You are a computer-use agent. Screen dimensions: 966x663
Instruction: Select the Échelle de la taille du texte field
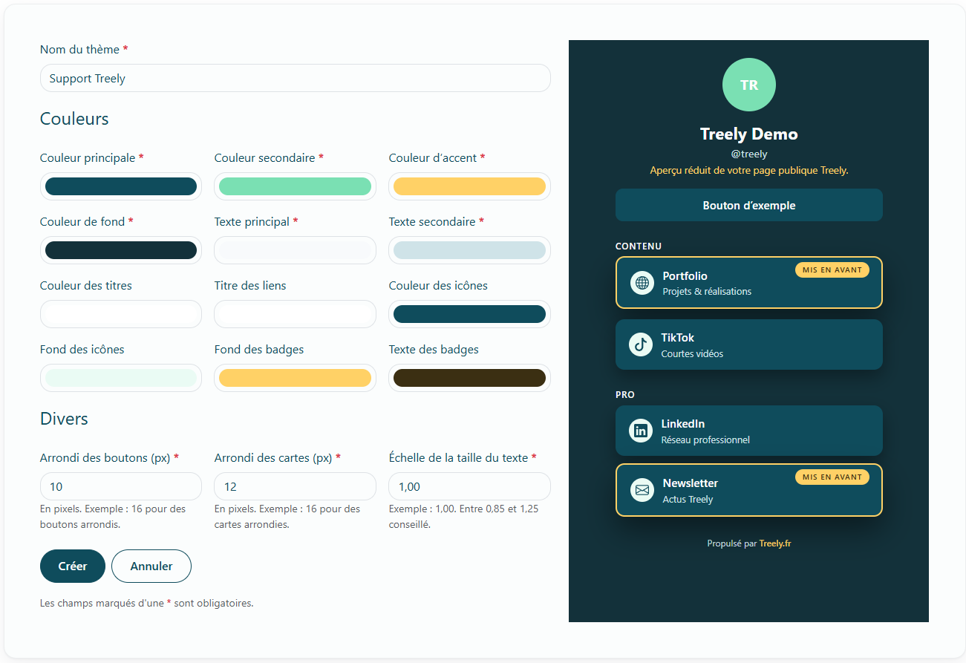(470, 486)
